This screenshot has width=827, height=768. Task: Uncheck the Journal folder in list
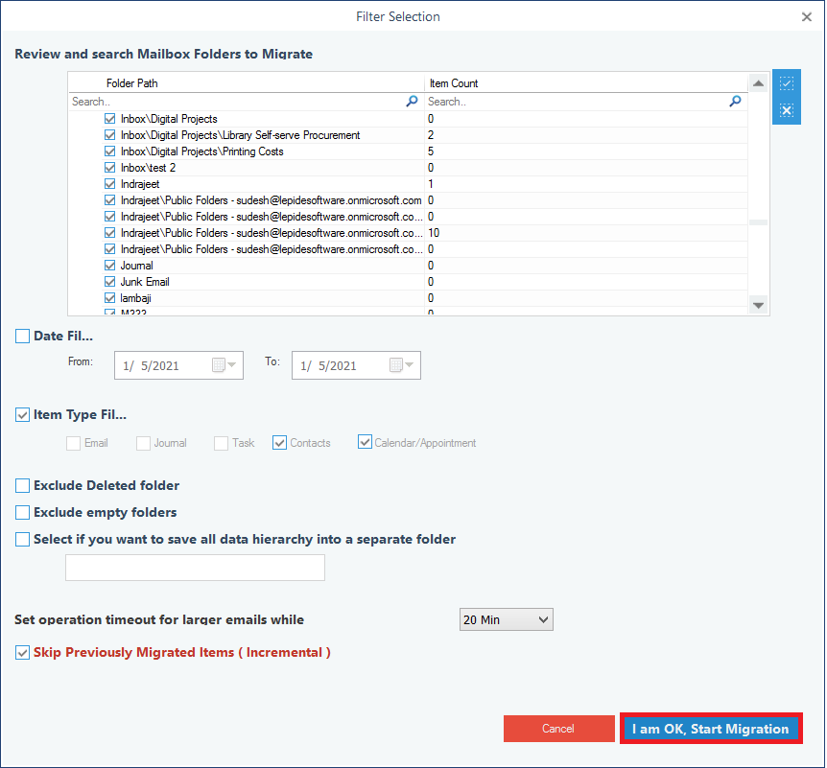coord(109,266)
